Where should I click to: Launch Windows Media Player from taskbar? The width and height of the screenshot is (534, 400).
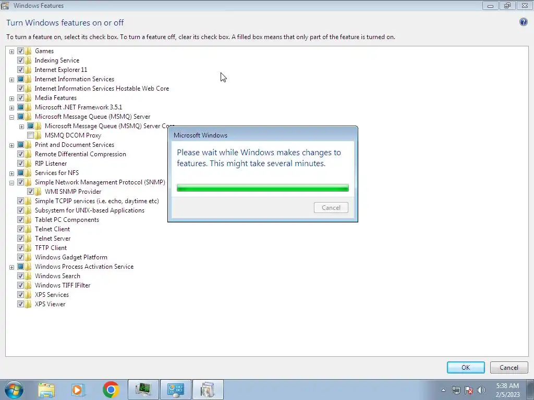[x=78, y=390]
